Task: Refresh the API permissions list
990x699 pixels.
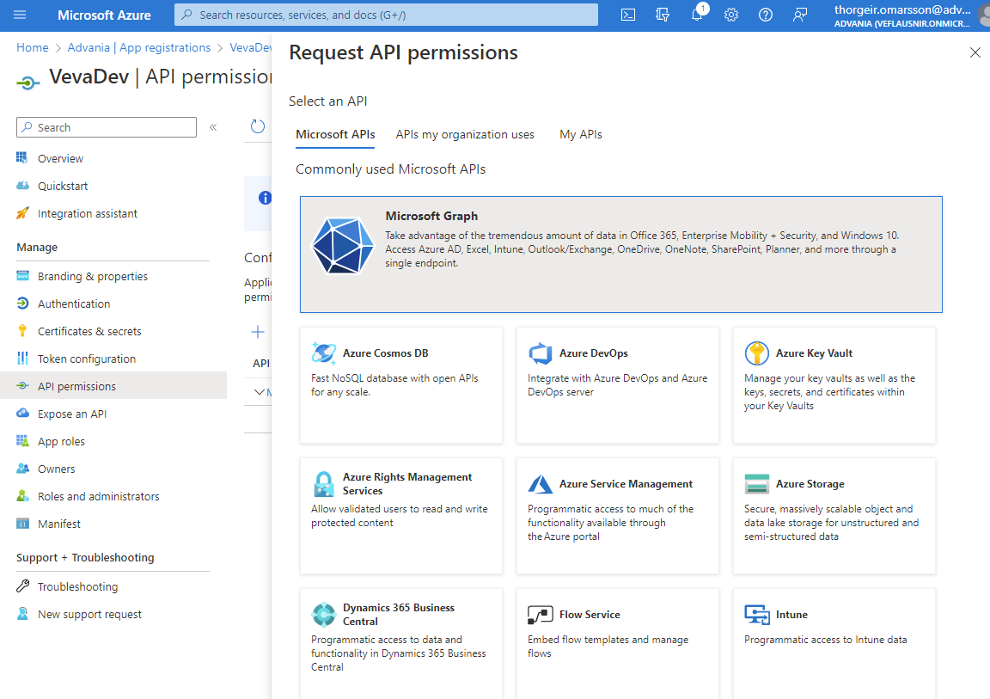Action: [x=258, y=126]
